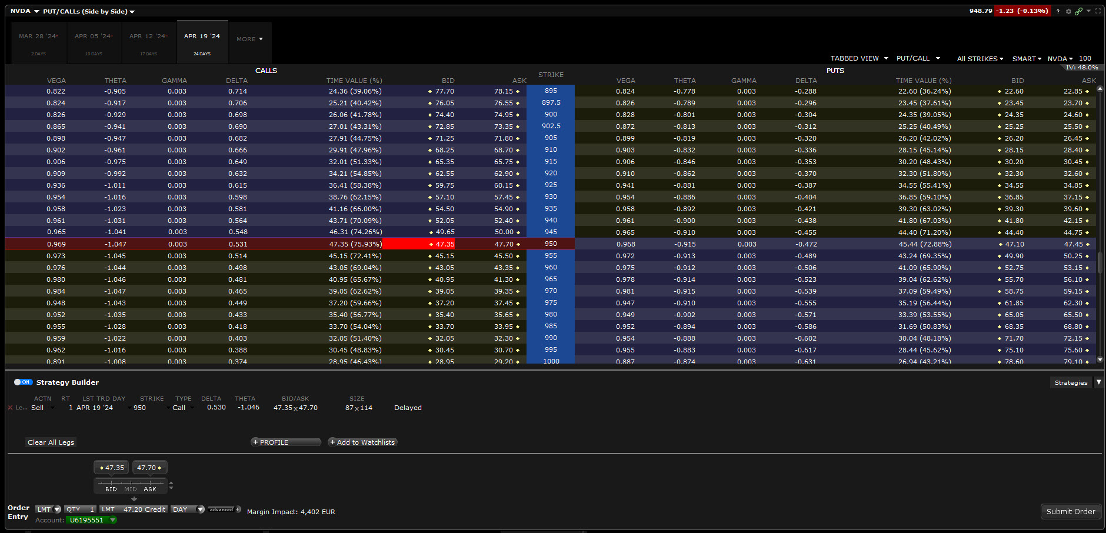Open the settings gear icon
This screenshot has width=1106, height=533.
point(1068,11)
